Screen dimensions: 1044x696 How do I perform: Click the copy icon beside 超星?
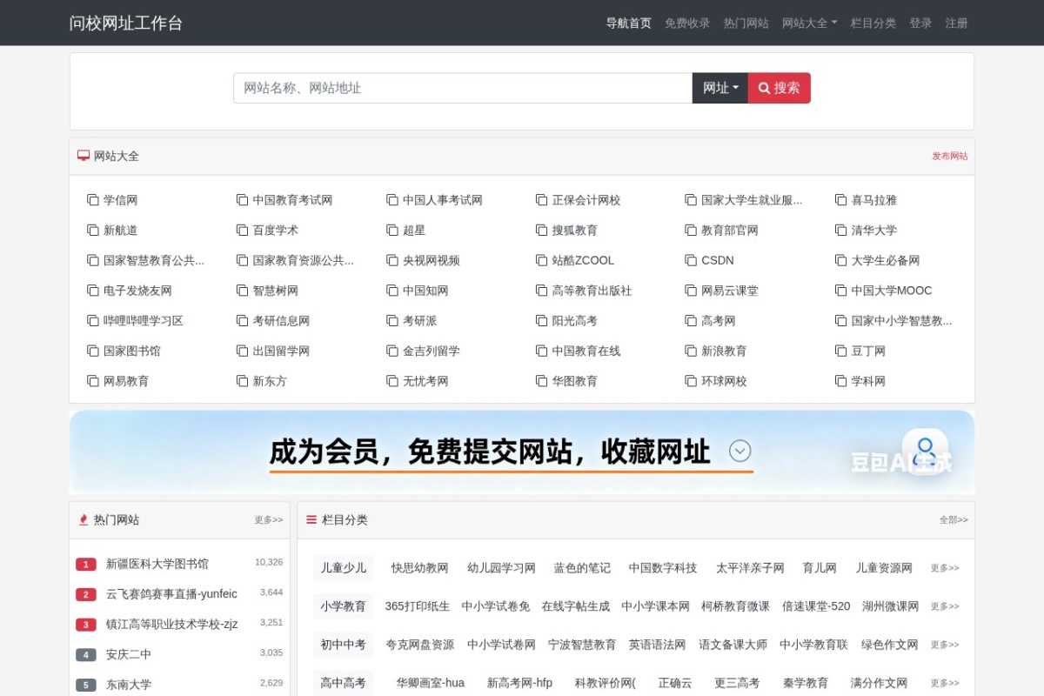(392, 231)
